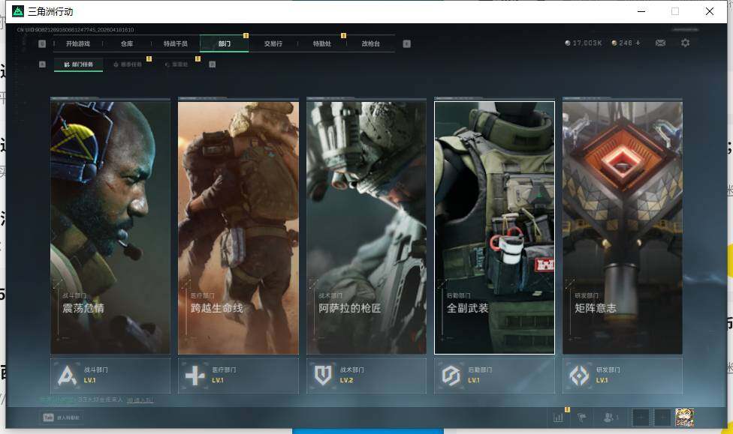Click the key hint icon left of 开始游戏
Image resolution: width=733 pixels, height=434 pixels.
42,43
